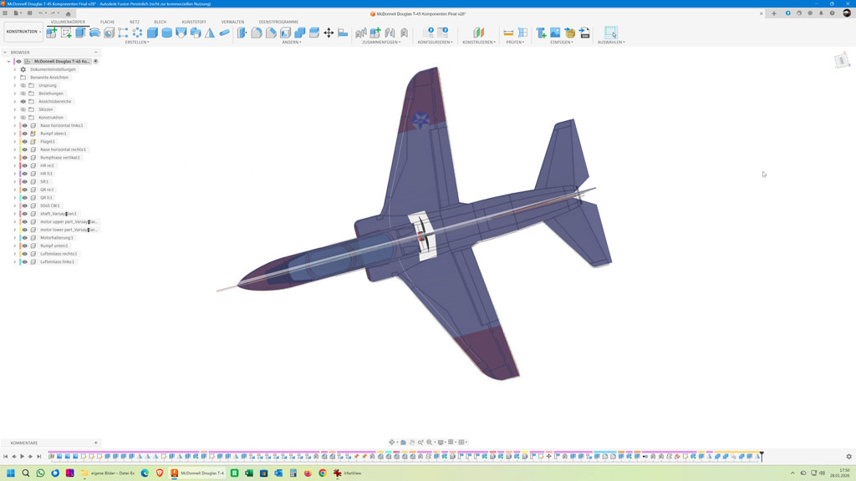Hide the Motorhalterung:1 component

click(x=24, y=238)
